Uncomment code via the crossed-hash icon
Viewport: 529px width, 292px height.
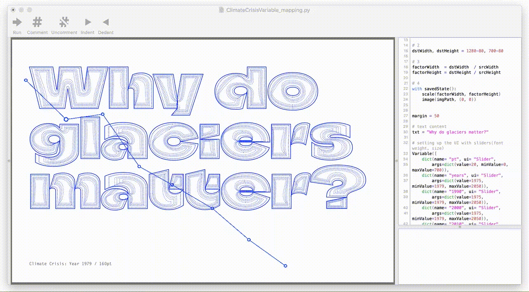coord(64,22)
